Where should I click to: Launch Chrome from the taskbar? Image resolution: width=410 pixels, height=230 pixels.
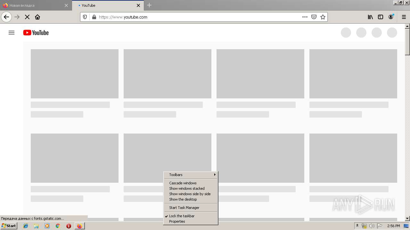pos(58,226)
